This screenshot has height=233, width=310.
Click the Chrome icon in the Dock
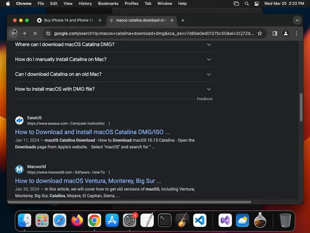pos(94,220)
